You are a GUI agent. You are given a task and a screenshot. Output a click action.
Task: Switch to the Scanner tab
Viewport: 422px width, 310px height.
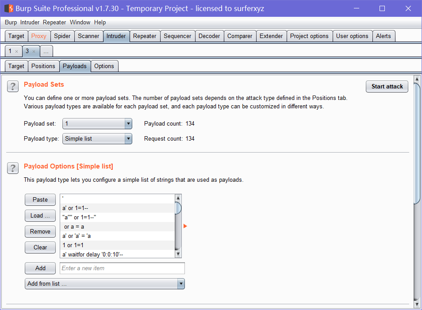[88, 36]
